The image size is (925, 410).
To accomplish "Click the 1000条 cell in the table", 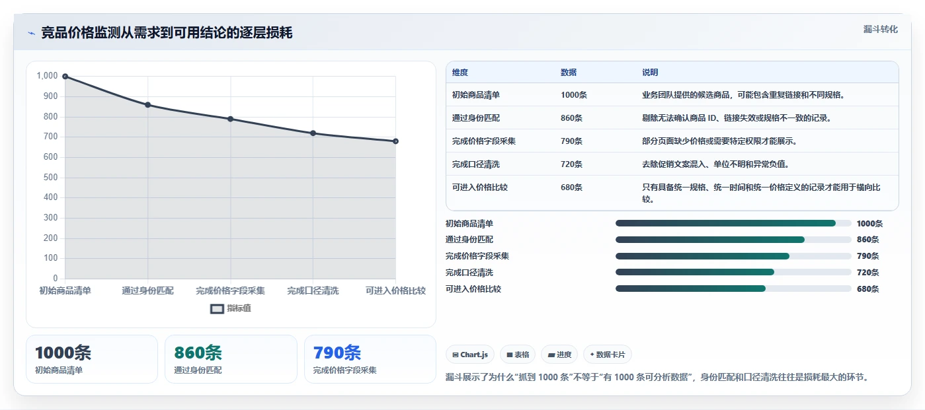I will (574, 95).
